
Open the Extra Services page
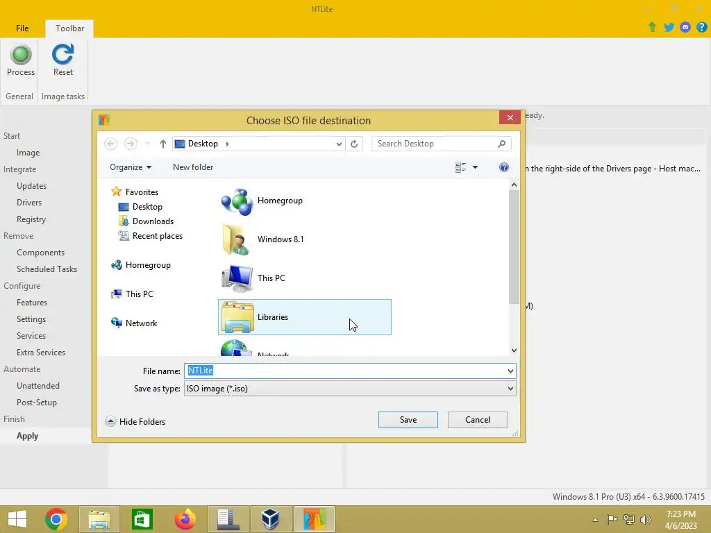point(41,353)
